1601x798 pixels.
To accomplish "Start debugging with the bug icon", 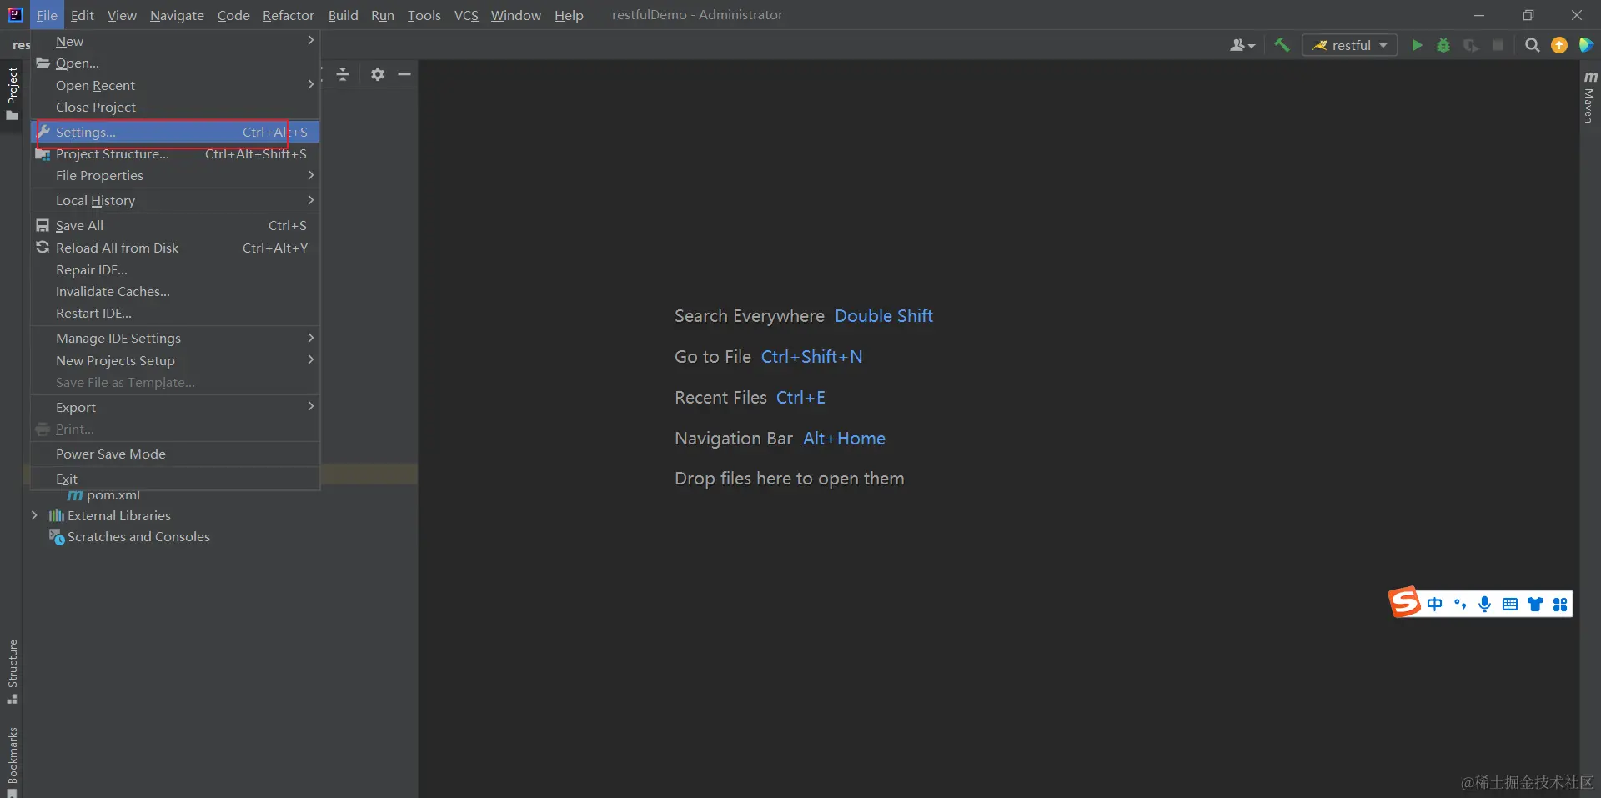I will 1443,45.
